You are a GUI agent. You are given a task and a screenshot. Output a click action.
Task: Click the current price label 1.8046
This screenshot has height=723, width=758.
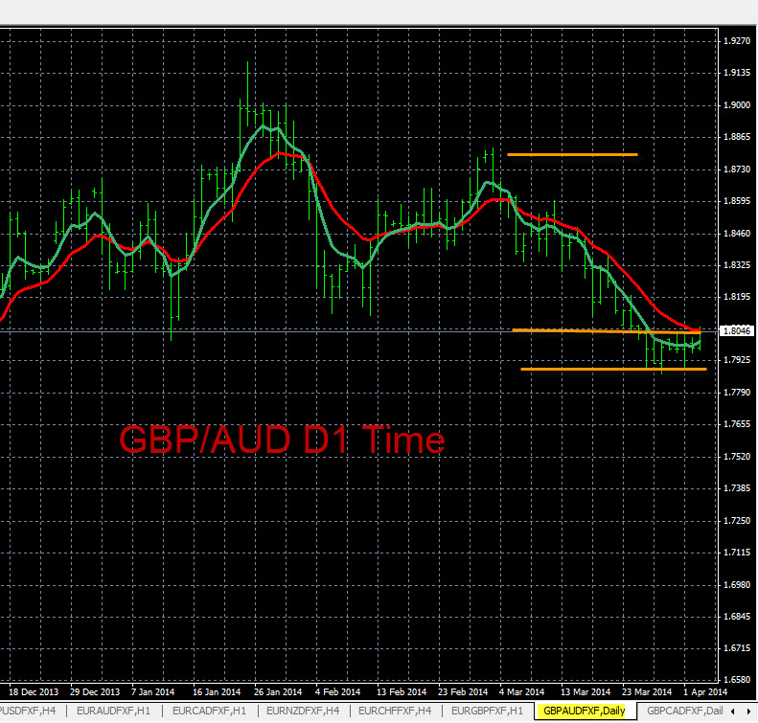(x=737, y=330)
